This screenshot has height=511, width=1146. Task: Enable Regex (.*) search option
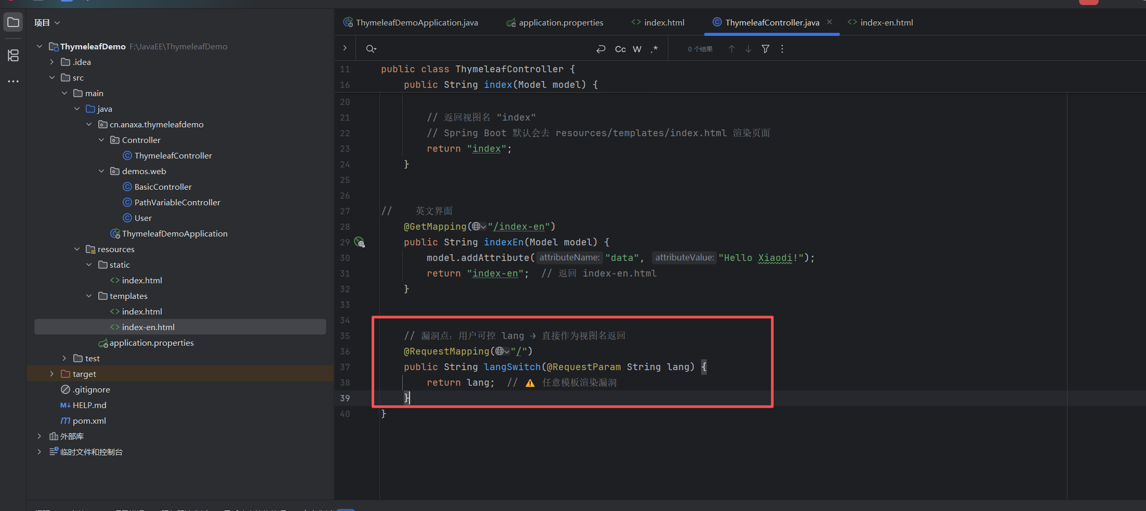pos(654,49)
